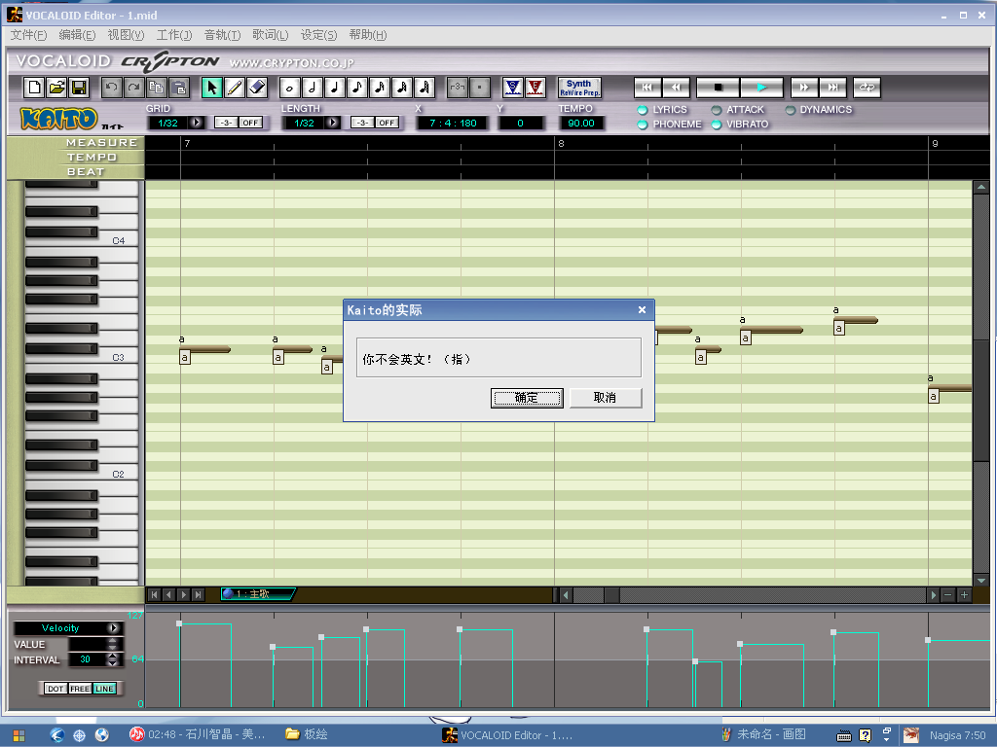Choose the whole note length
This screenshot has height=747, width=997.
pos(290,88)
